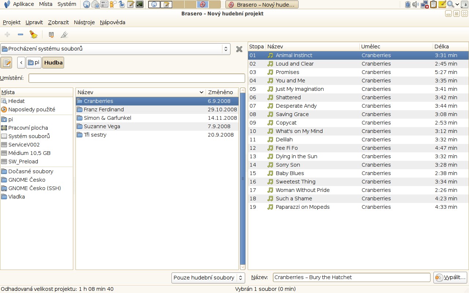This screenshot has height=293, width=469.
Task: Click the insert pause icon in the toolbar
Action: coord(51,35)
